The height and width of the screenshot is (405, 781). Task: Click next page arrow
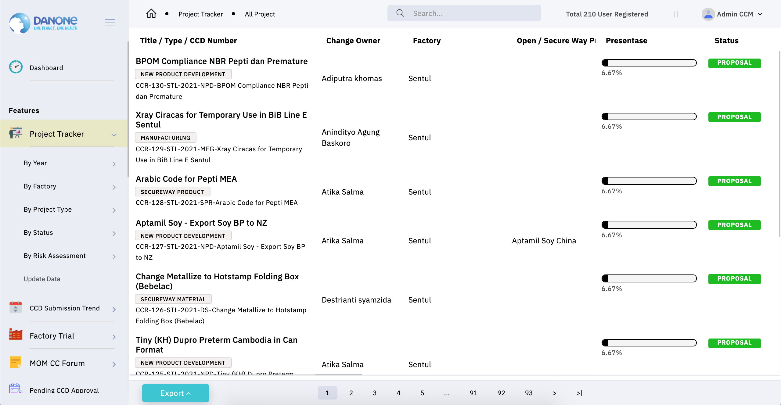point(554,393)
